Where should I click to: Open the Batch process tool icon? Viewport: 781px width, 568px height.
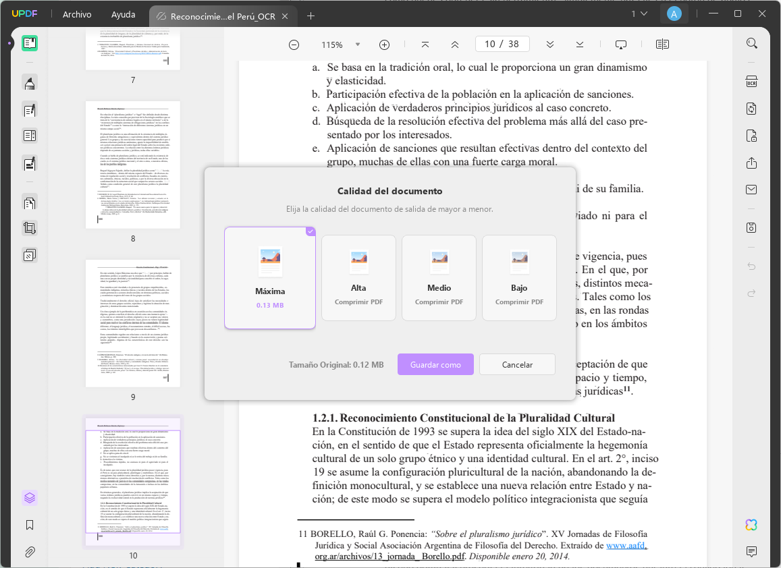[x=30, y=256]
